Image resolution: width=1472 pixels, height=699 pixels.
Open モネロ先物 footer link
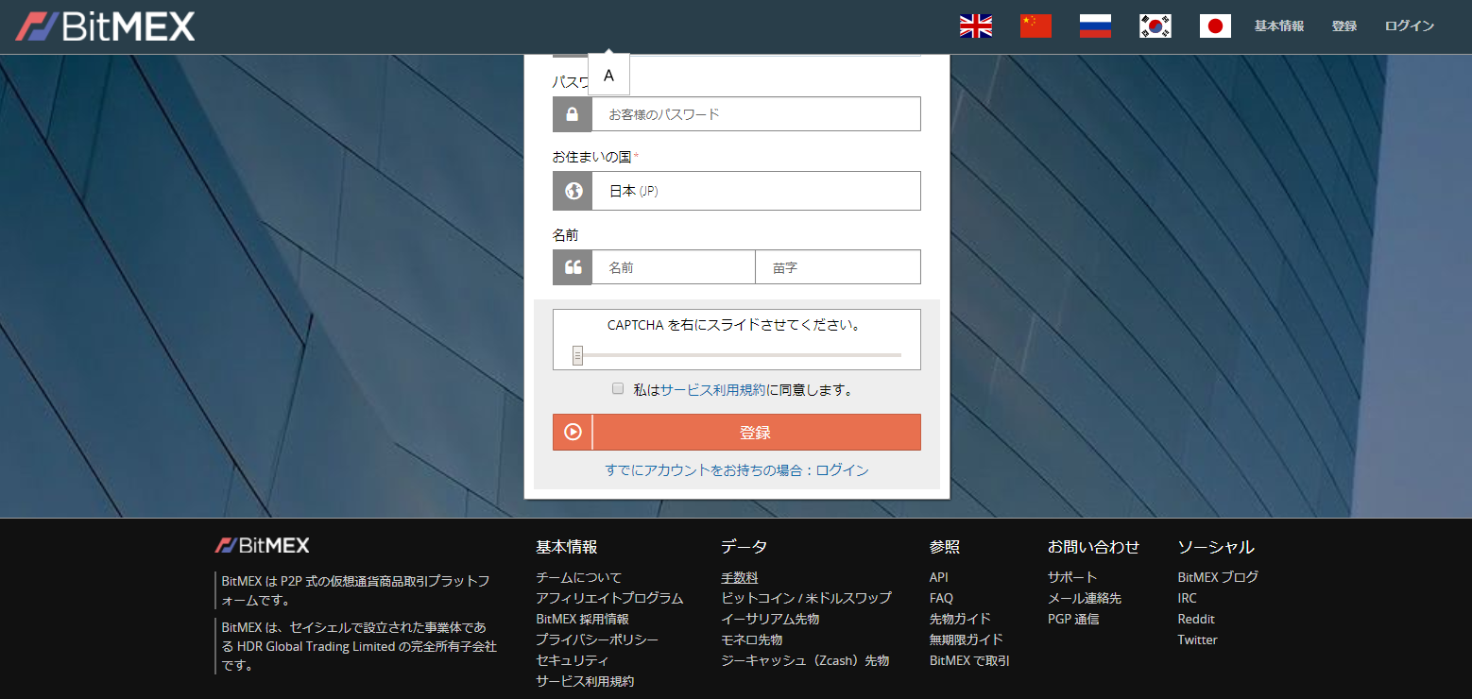752,639
